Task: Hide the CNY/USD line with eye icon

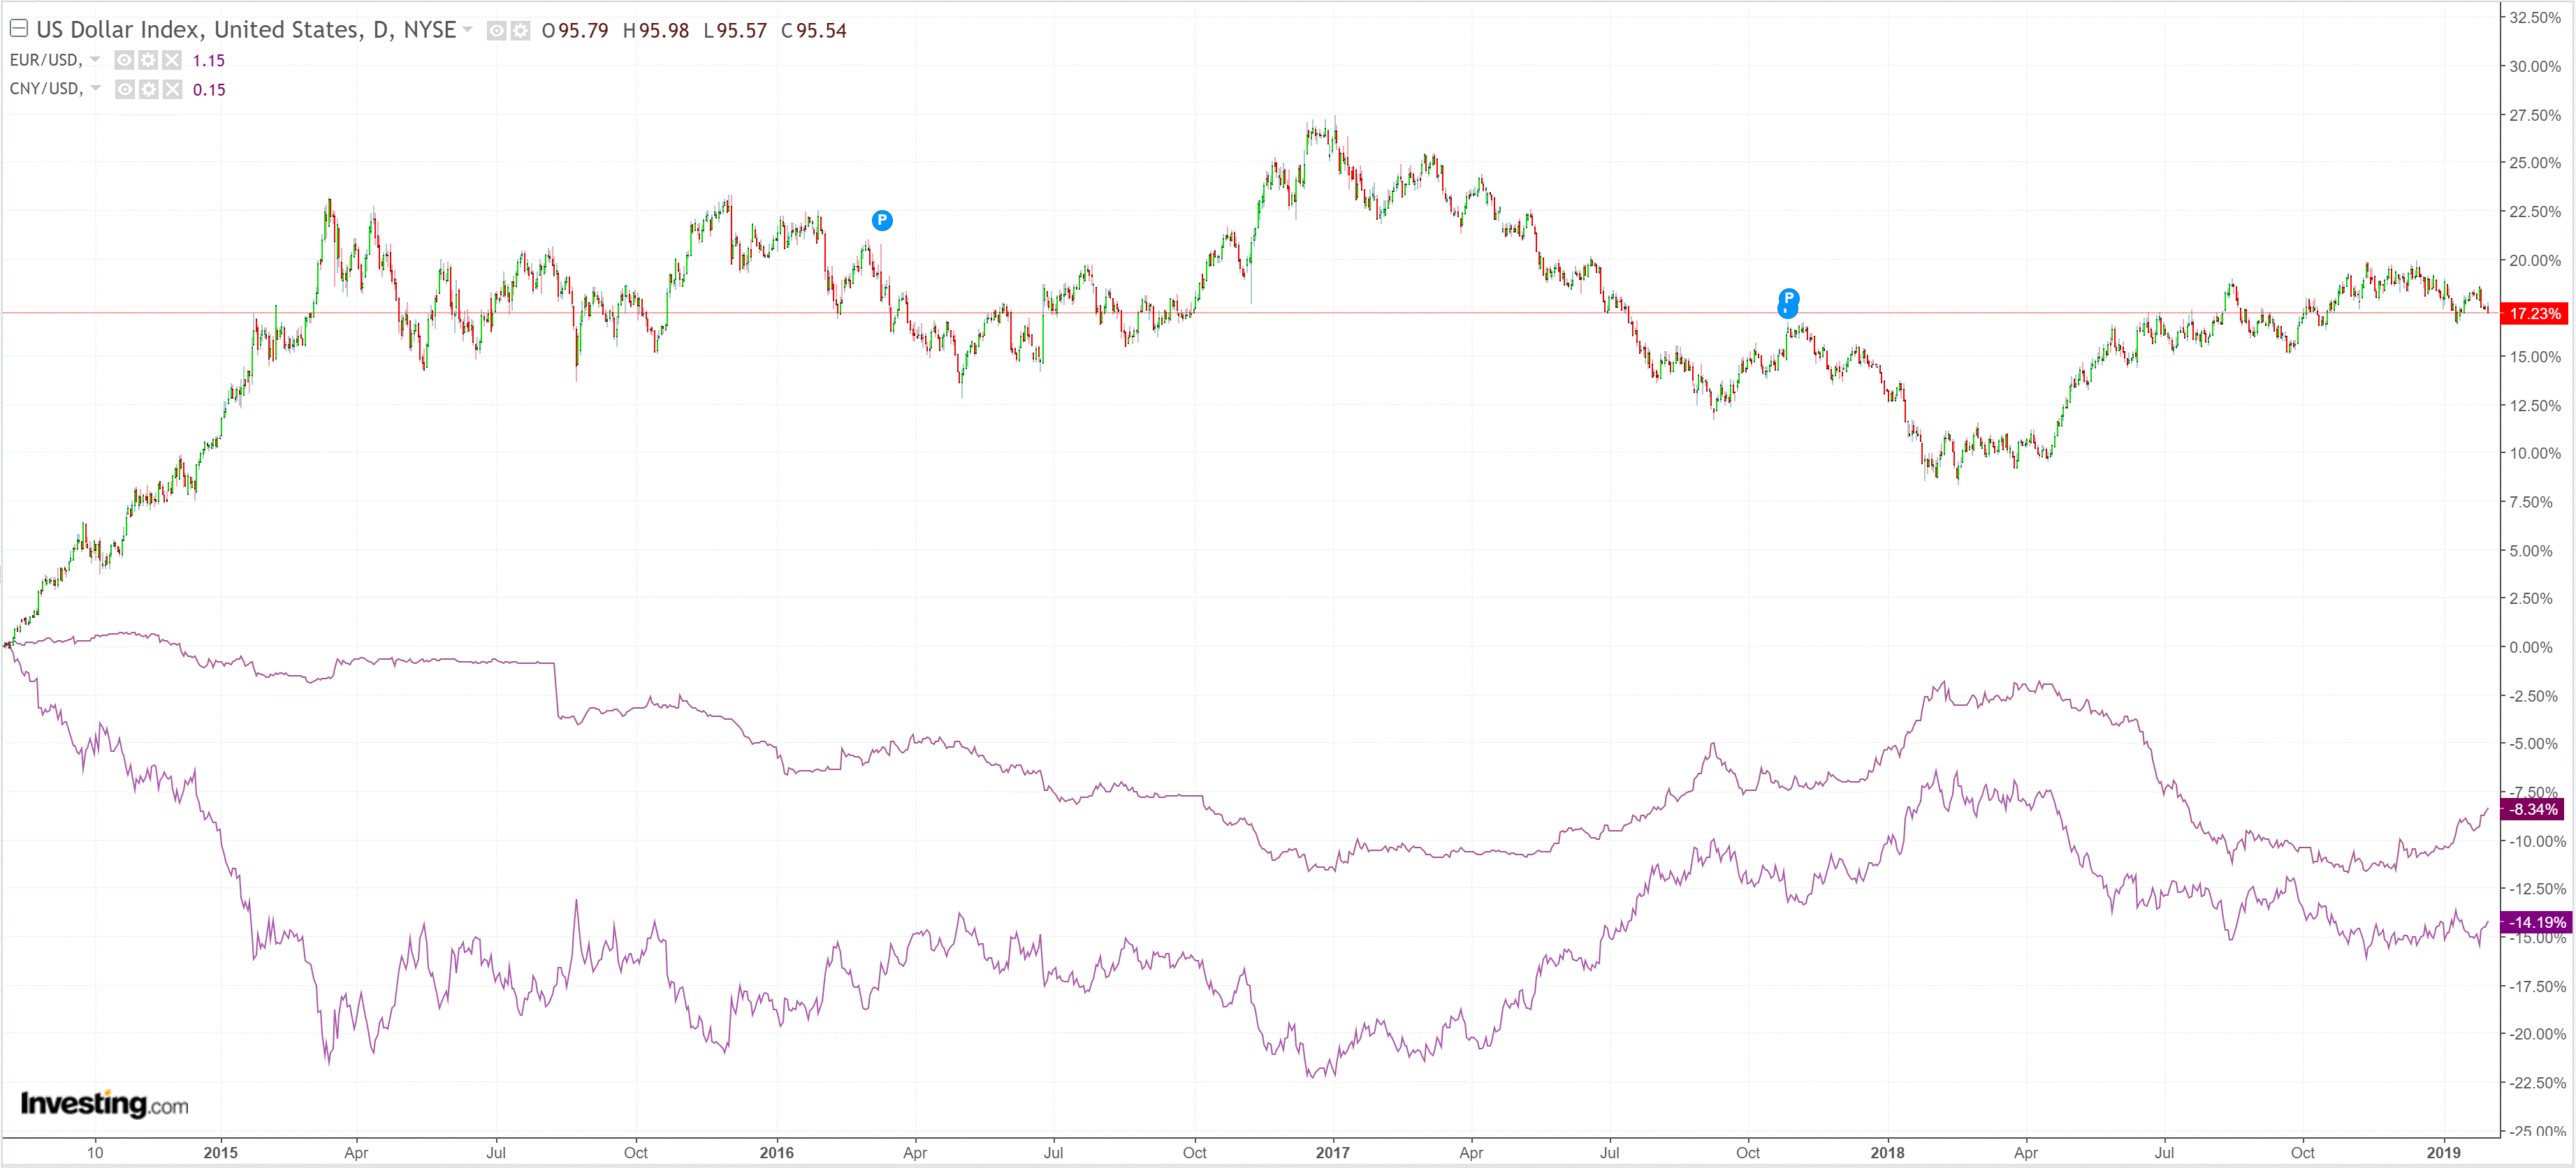Action: coord(124,90)
